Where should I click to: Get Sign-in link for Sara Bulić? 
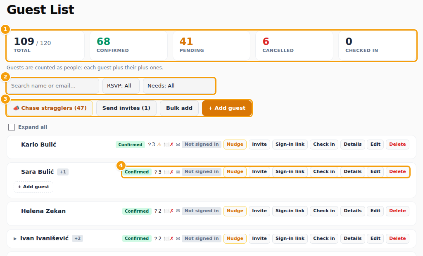290,172
